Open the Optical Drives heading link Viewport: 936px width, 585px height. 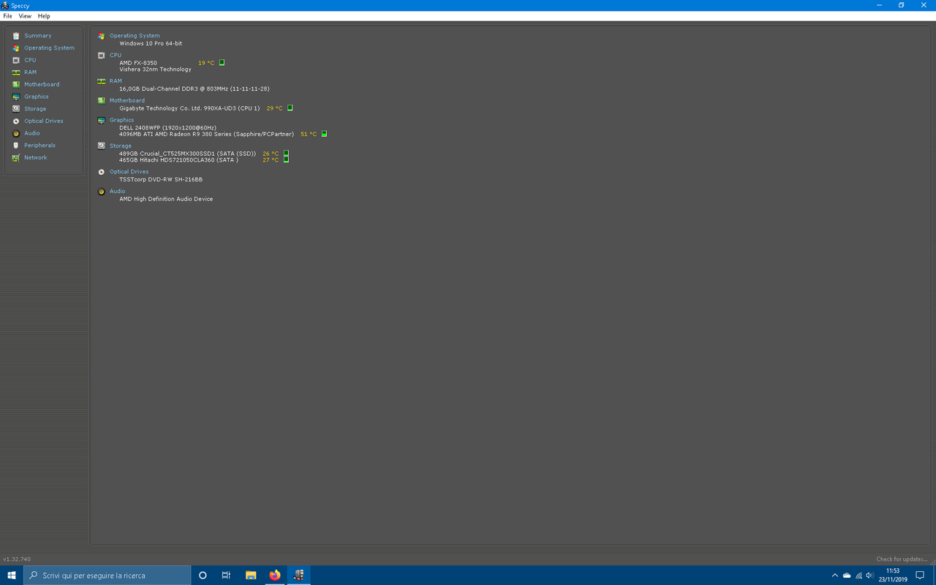click(129, 172)
